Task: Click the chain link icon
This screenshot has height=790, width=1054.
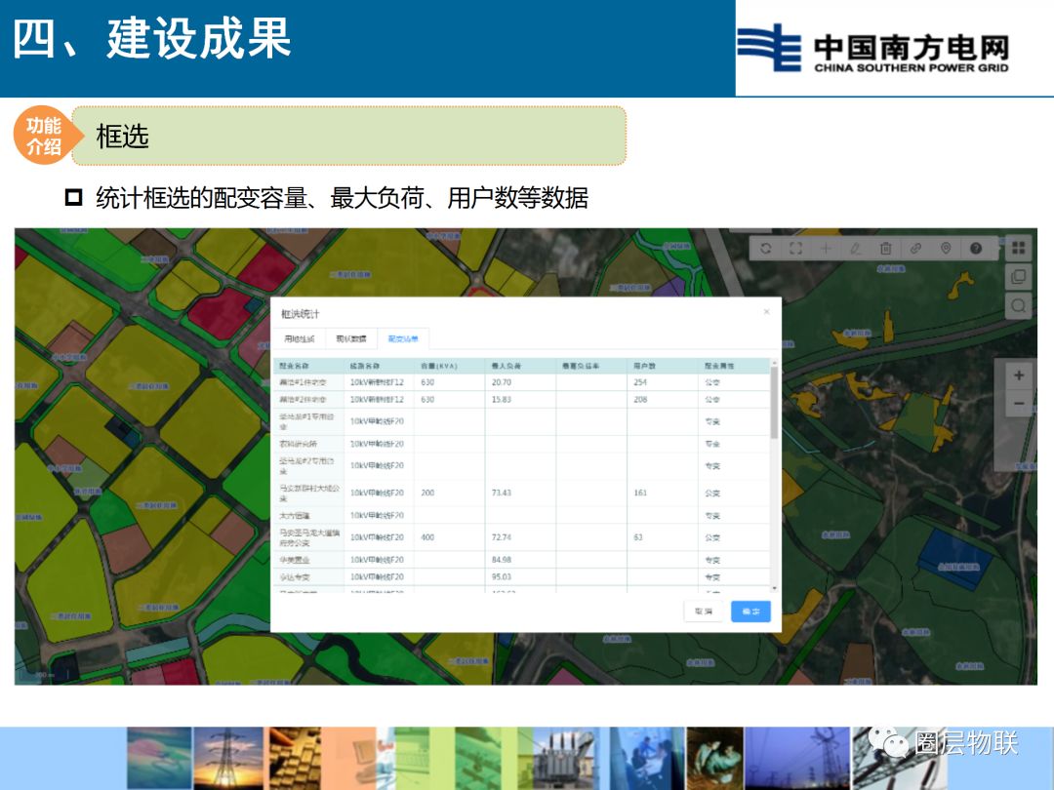Action: (915, 249)
